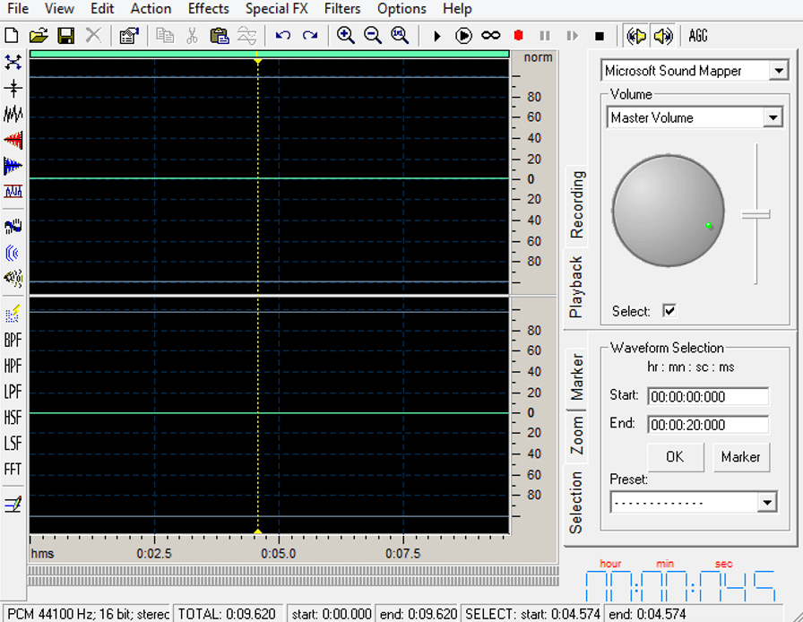Screen dimensions: 803x622
Task: Activate loop playback with the infinity icon
Action: click(x=491, y=36)
